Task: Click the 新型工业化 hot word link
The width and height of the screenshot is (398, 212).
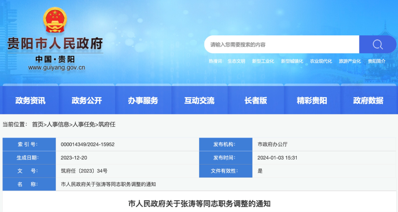Action: (263, 61)
